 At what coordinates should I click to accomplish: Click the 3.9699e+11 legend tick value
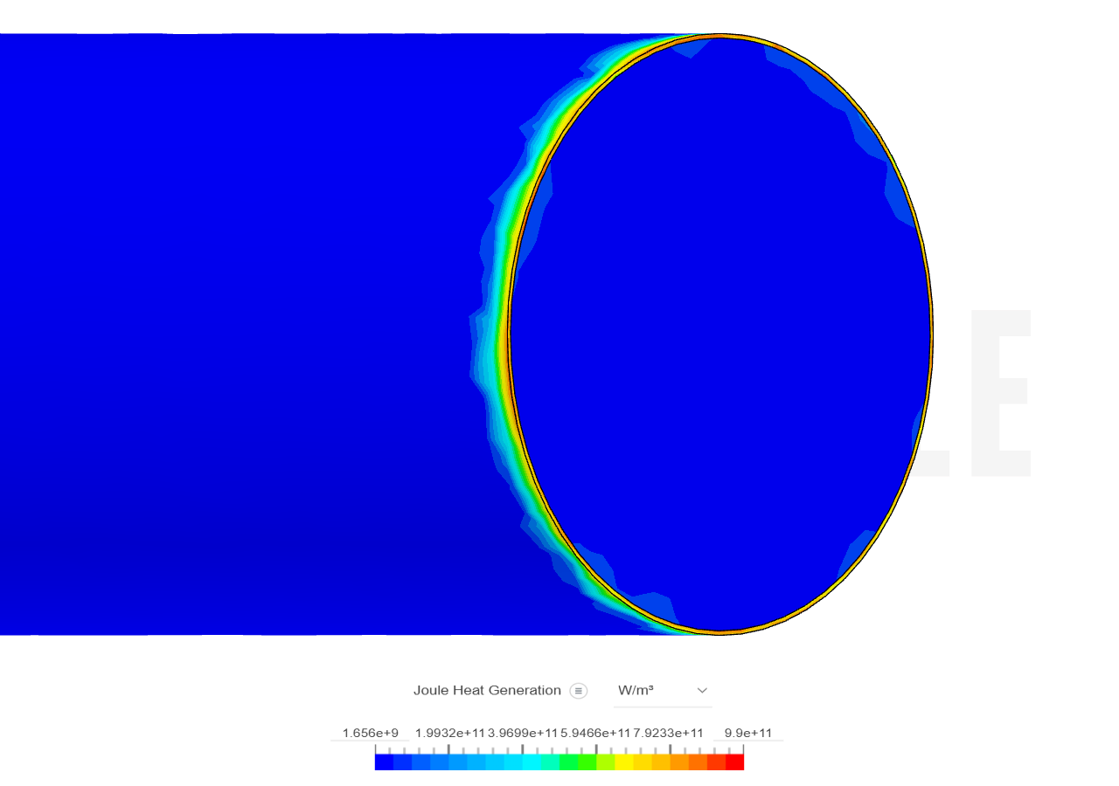coord(523,733)
